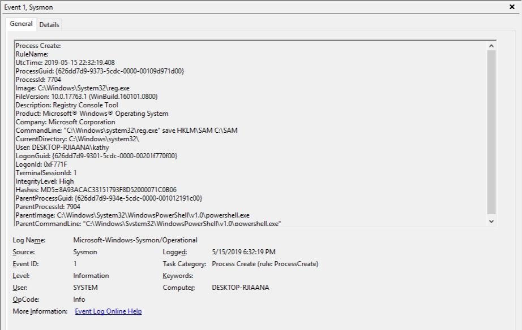Select the General tab
This screenshot has width=522, height=330.
[22, 25]
